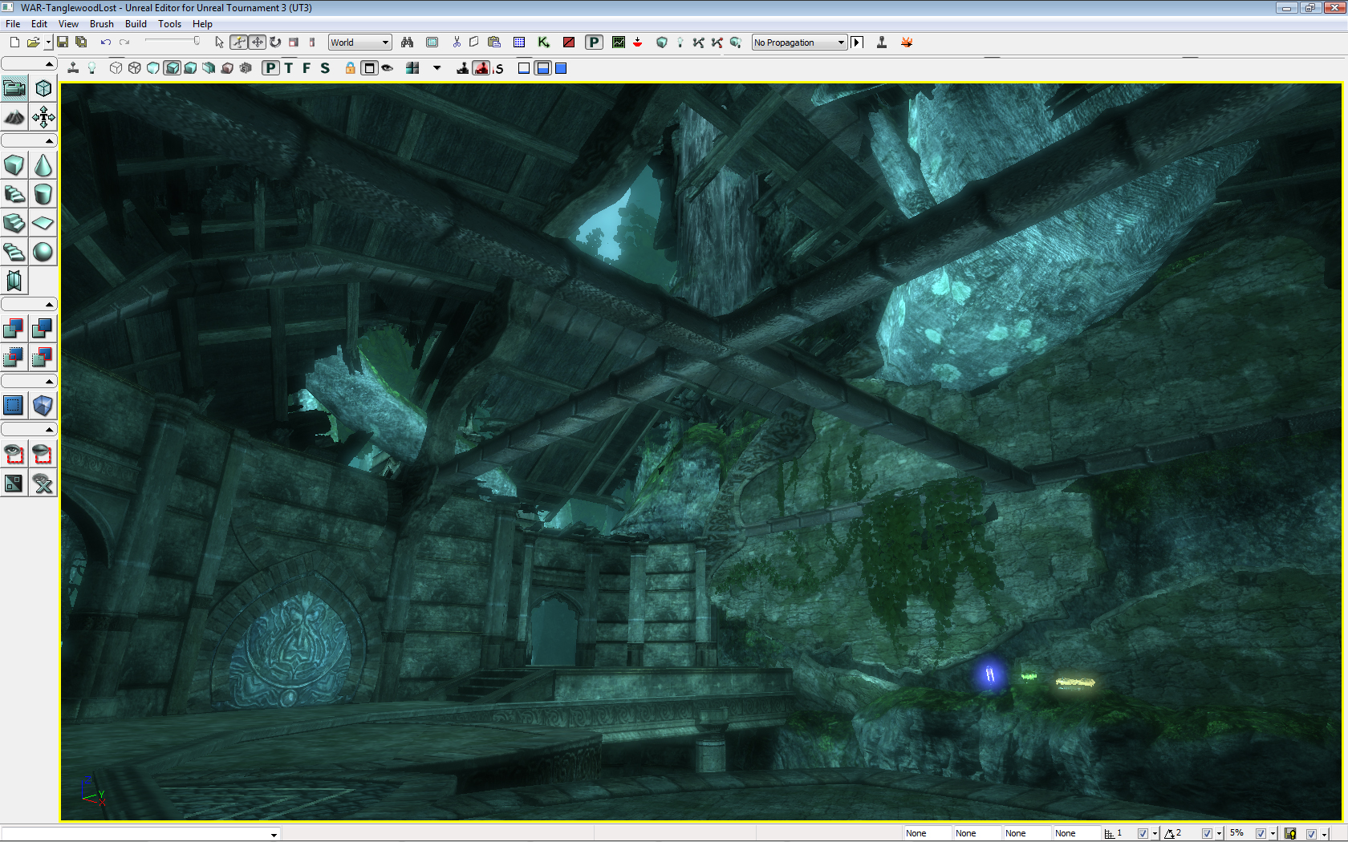This screenshot has height=842, width=1348.
Task: Click the joystick play-in-editor icon
Action: point(882,43)
